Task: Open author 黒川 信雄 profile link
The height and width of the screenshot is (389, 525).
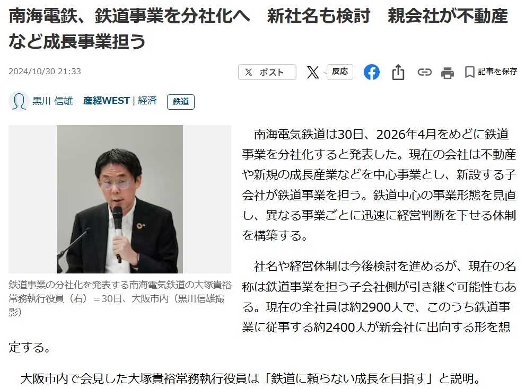Action: click(52, 101)
